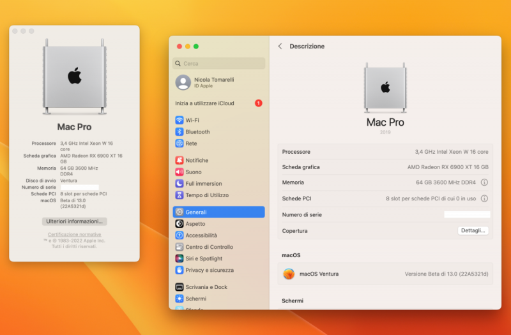Click Mac Pro image in Descrizione pane
Image resolution: width=511 pixels, height=335 pixels.
coord(385,87)
